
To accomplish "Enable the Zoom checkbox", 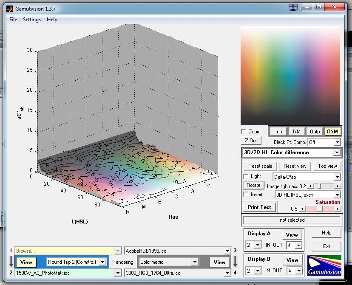I will click(x=244, y=132).
